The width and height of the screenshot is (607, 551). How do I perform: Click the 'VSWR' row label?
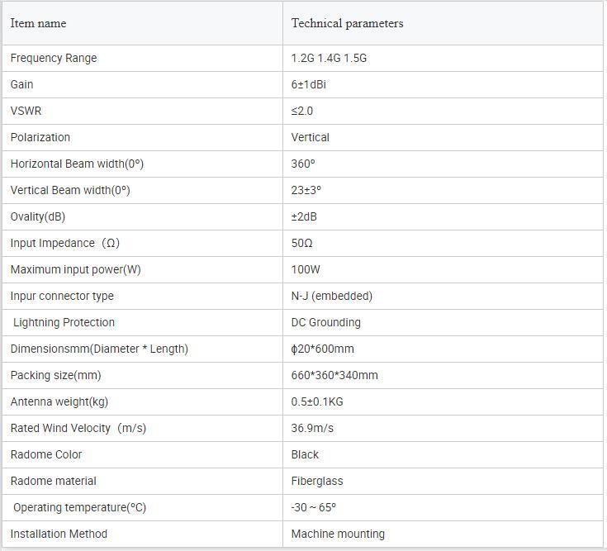26,112
